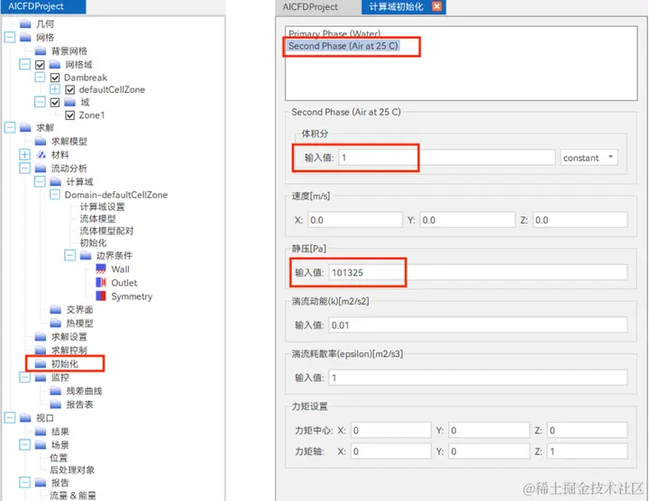Click the 边界条件 folder icon
This screenshot has height=501, width=649.
[86, 256]
